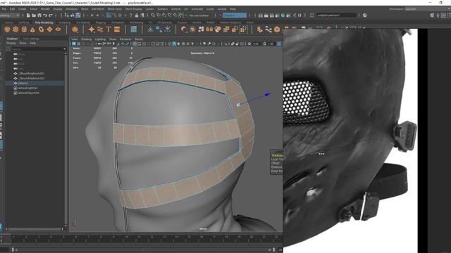Screen dimensions: 451x253
Task: Select defaultLightSet in the Outliner
Action: [x=27, y=88]
